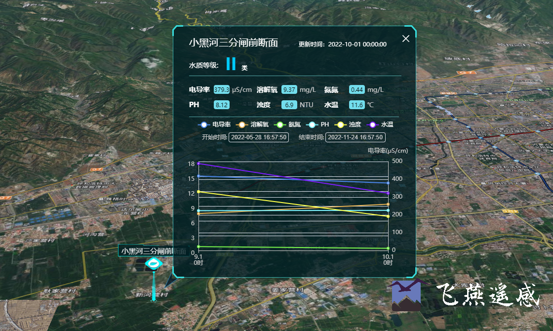Open the 开始时间 date picker field
The height and width of the screenshot is (331, 553).
tap(259, 137)
